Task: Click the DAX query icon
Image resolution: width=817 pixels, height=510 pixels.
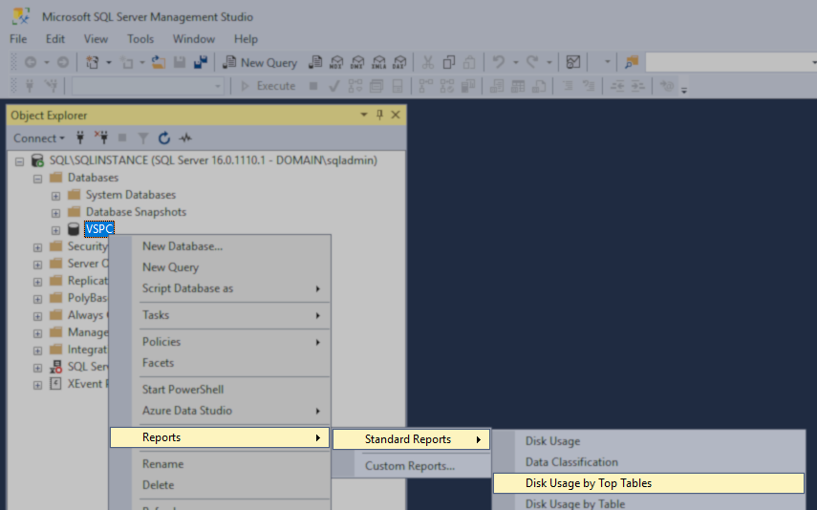Action: 399,63
